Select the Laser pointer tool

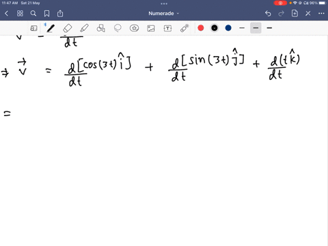(184, 28)
